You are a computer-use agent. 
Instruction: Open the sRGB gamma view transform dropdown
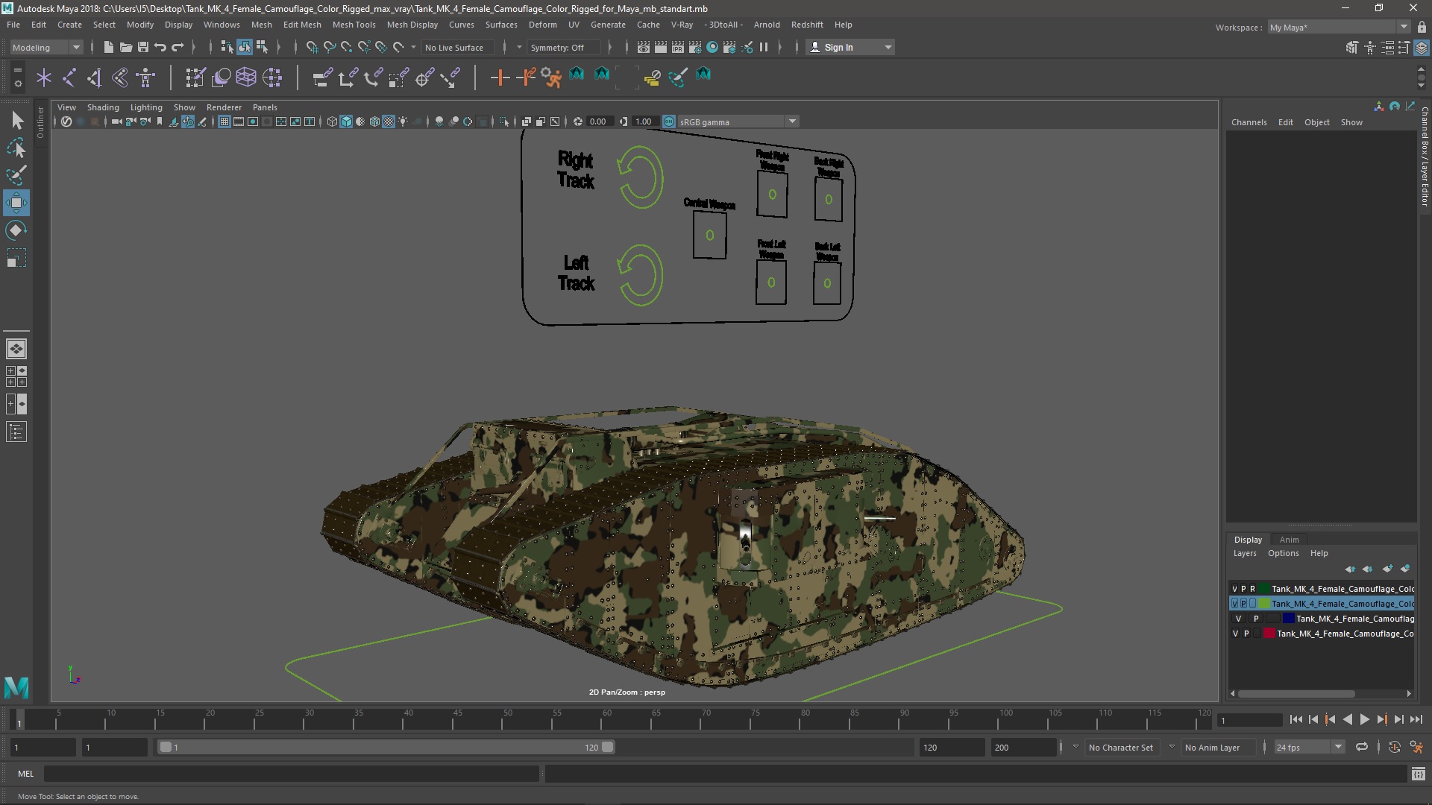pos(738,121)
